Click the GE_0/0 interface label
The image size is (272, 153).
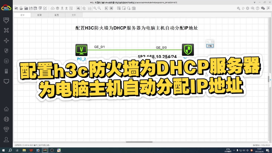[161, 48]
